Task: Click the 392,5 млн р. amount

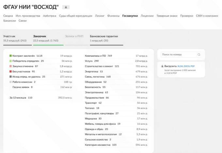Action: click(x=65, y=98)
